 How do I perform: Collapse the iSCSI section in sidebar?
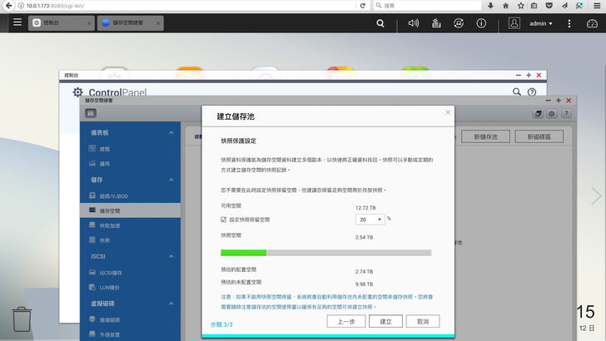(x=171, y=256)
